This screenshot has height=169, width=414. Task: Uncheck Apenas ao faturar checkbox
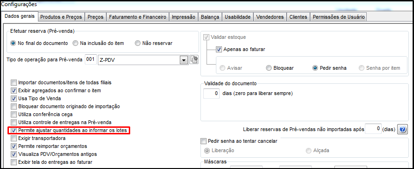click(219, 49)
